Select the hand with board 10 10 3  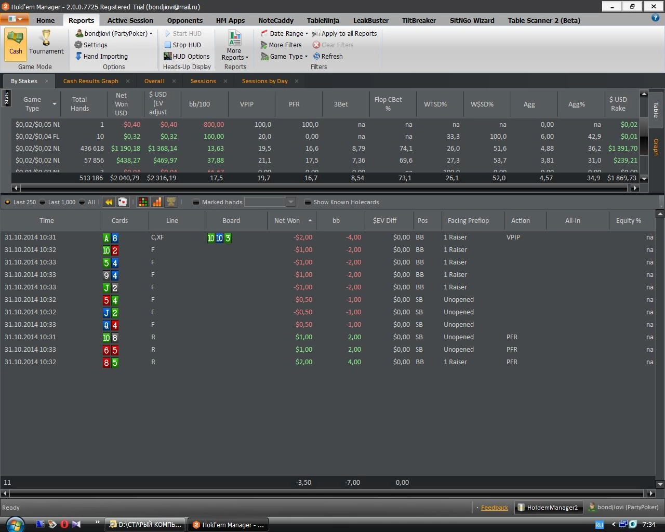(328, 237)
